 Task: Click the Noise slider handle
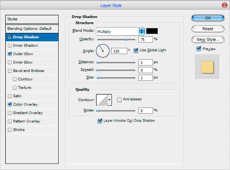point(97,111)
